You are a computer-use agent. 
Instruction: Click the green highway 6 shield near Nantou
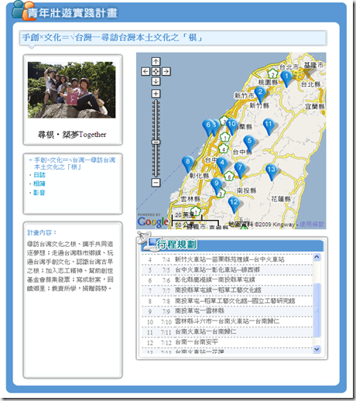point(229,177)
